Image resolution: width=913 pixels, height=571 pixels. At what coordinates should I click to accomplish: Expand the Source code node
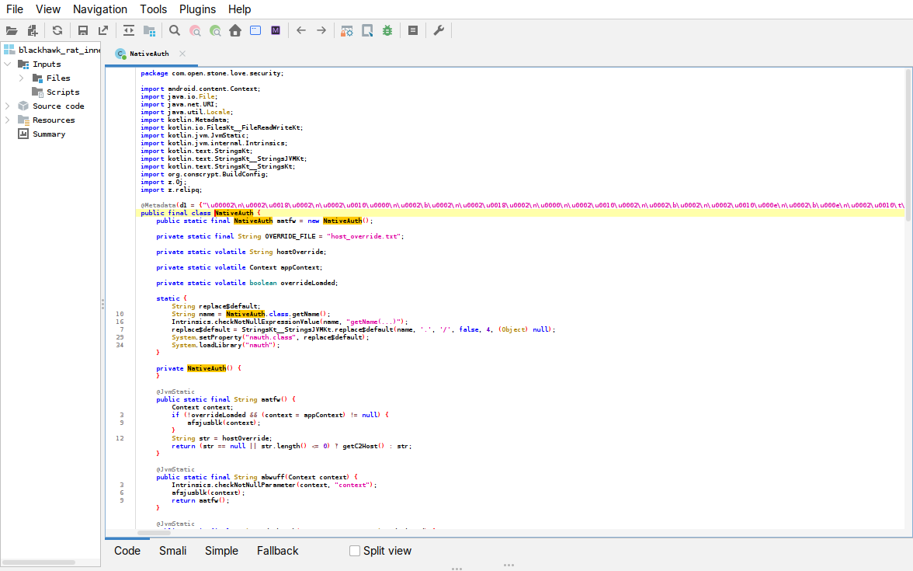tap(8, 106)
